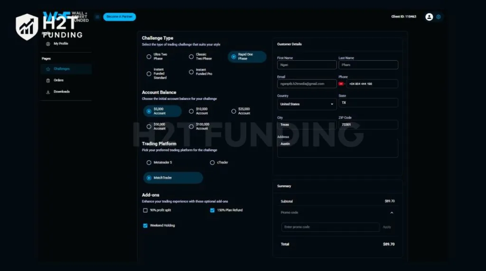Open the Country dropdown showing United States
Screen dimensions: 486x271
tap(307, 104)
